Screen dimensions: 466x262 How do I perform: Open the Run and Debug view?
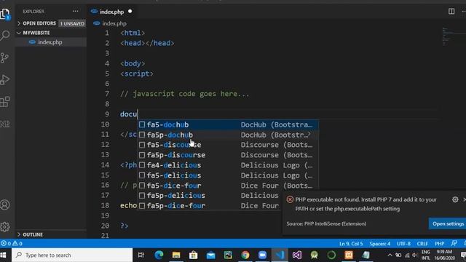coord(5,79)
